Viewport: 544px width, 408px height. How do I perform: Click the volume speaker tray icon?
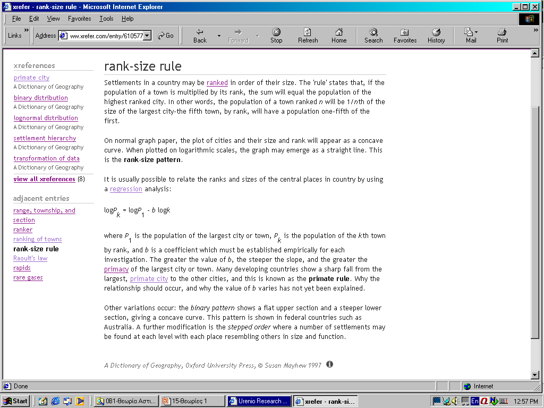coord(455,401)
